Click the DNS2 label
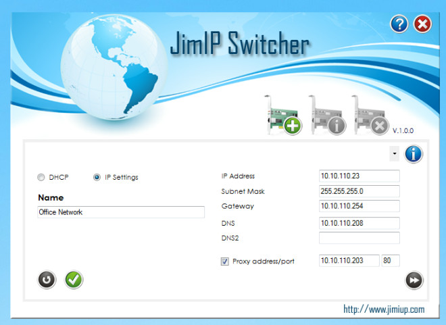The image size is (446, 325). [230, 238]
